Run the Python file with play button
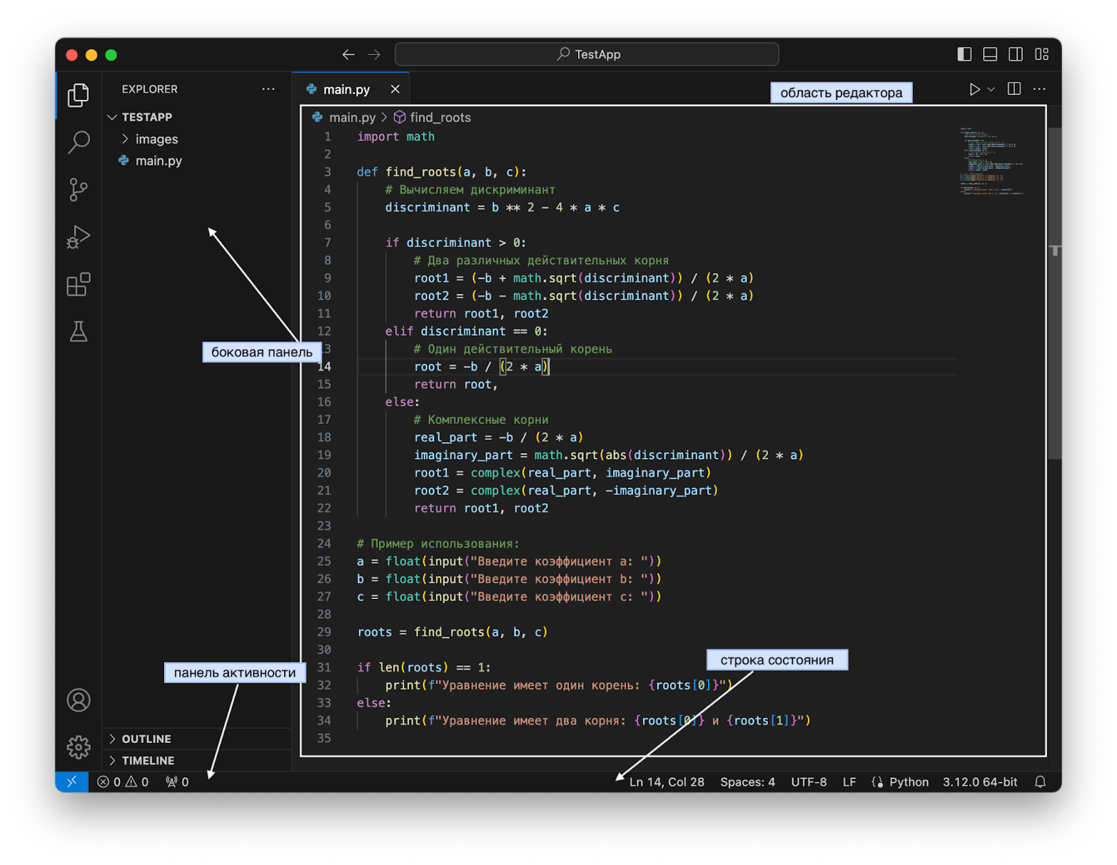Viewport: 1117px width, 865px height. (x=975, y=89)
